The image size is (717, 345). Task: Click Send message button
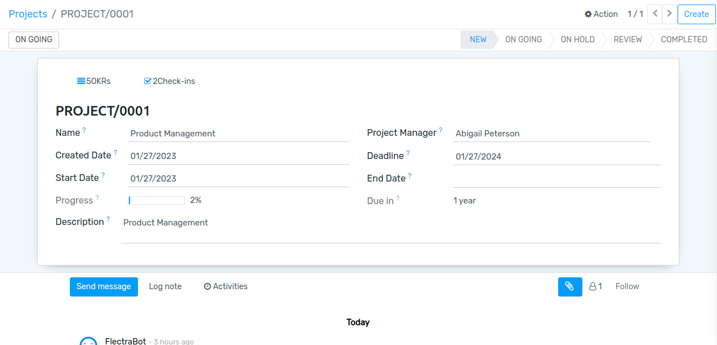click(x=104, y=286)
